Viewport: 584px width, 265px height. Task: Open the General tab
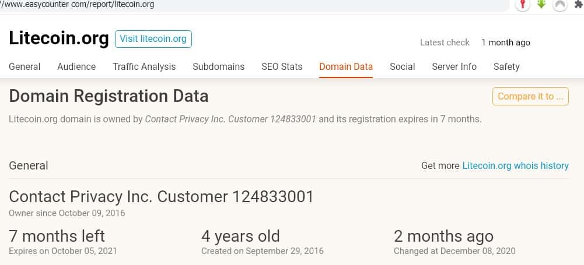coord(25,66)
